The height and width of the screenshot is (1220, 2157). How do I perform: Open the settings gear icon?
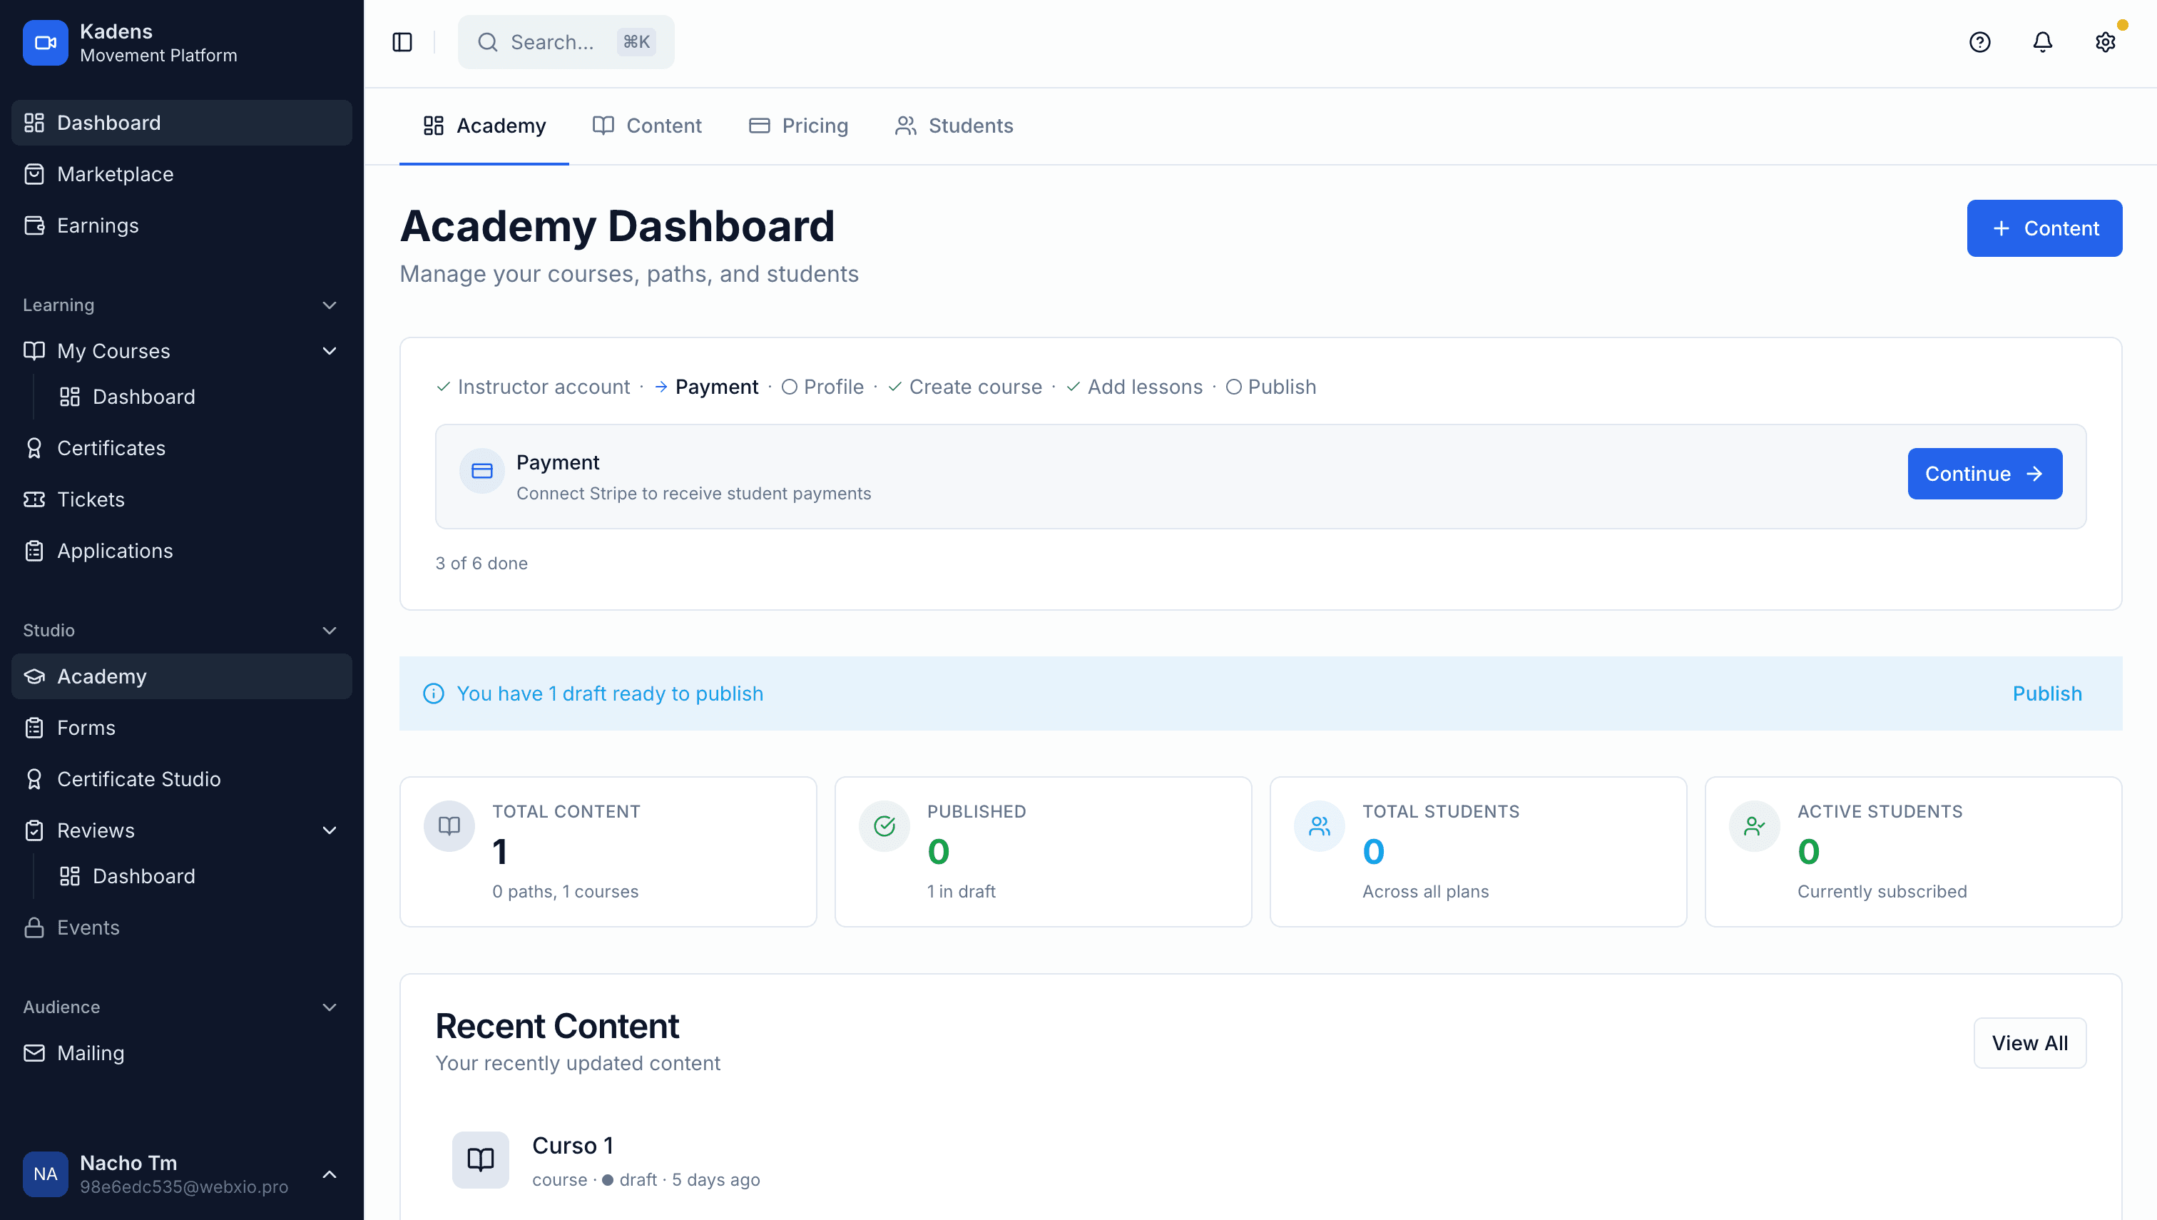(2105, 42)
